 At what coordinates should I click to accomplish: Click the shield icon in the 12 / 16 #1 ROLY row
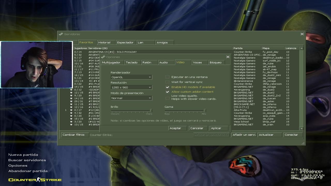tap(71, 107)
